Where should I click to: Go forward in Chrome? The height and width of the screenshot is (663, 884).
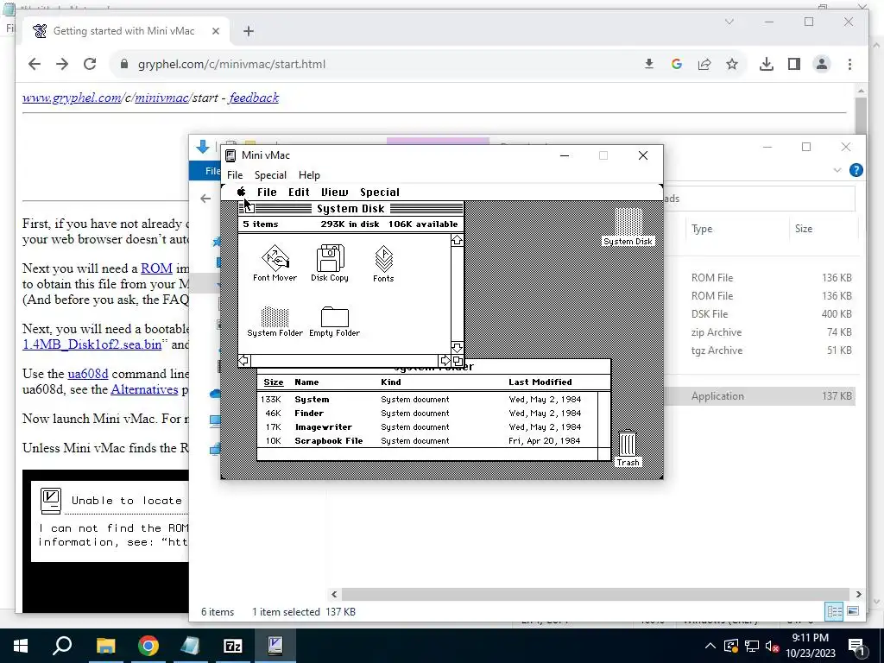[62, 64]
